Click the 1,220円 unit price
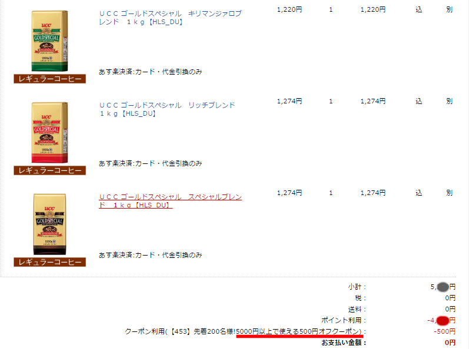The width and height of the screenshot is (469, 349). [290, 9]
